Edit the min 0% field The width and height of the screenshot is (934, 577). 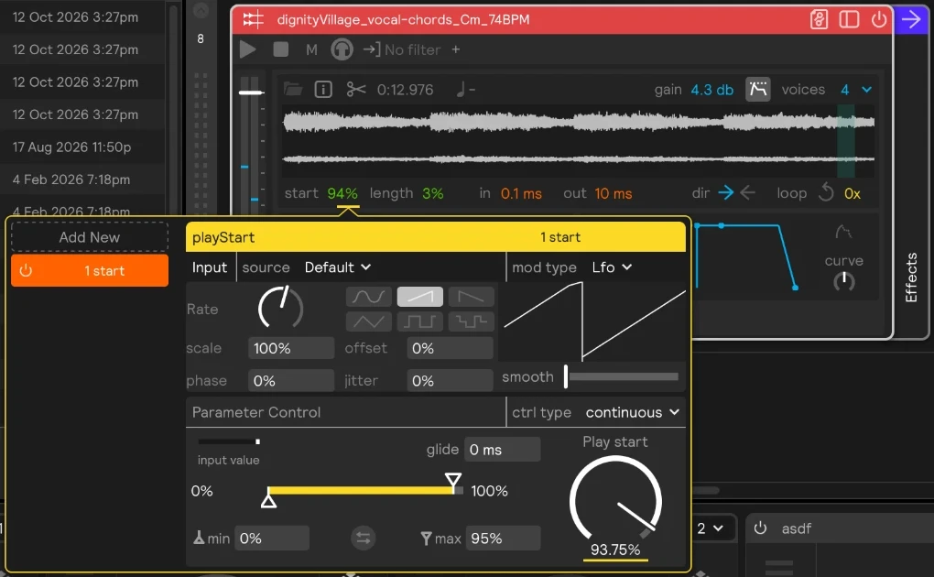click(x=272, y=539)
